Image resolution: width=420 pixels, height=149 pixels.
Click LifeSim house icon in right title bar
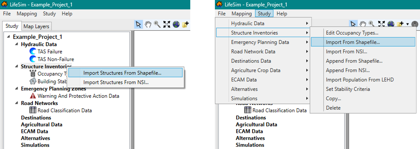(219, 5)
